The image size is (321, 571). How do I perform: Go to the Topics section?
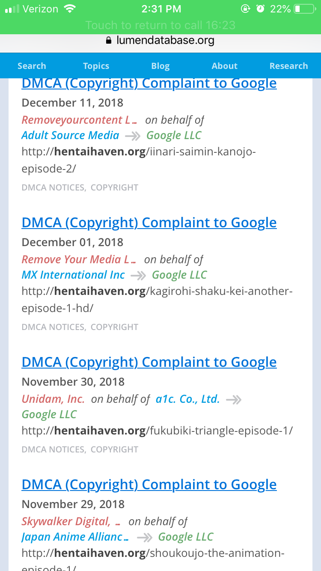pyautogui.click(x=96, y=66)
